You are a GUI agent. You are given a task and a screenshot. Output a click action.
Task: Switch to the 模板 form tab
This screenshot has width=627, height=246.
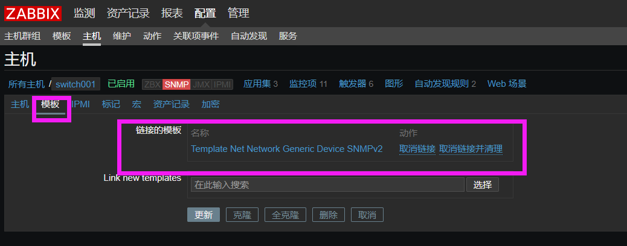click(x=50, y=105)
